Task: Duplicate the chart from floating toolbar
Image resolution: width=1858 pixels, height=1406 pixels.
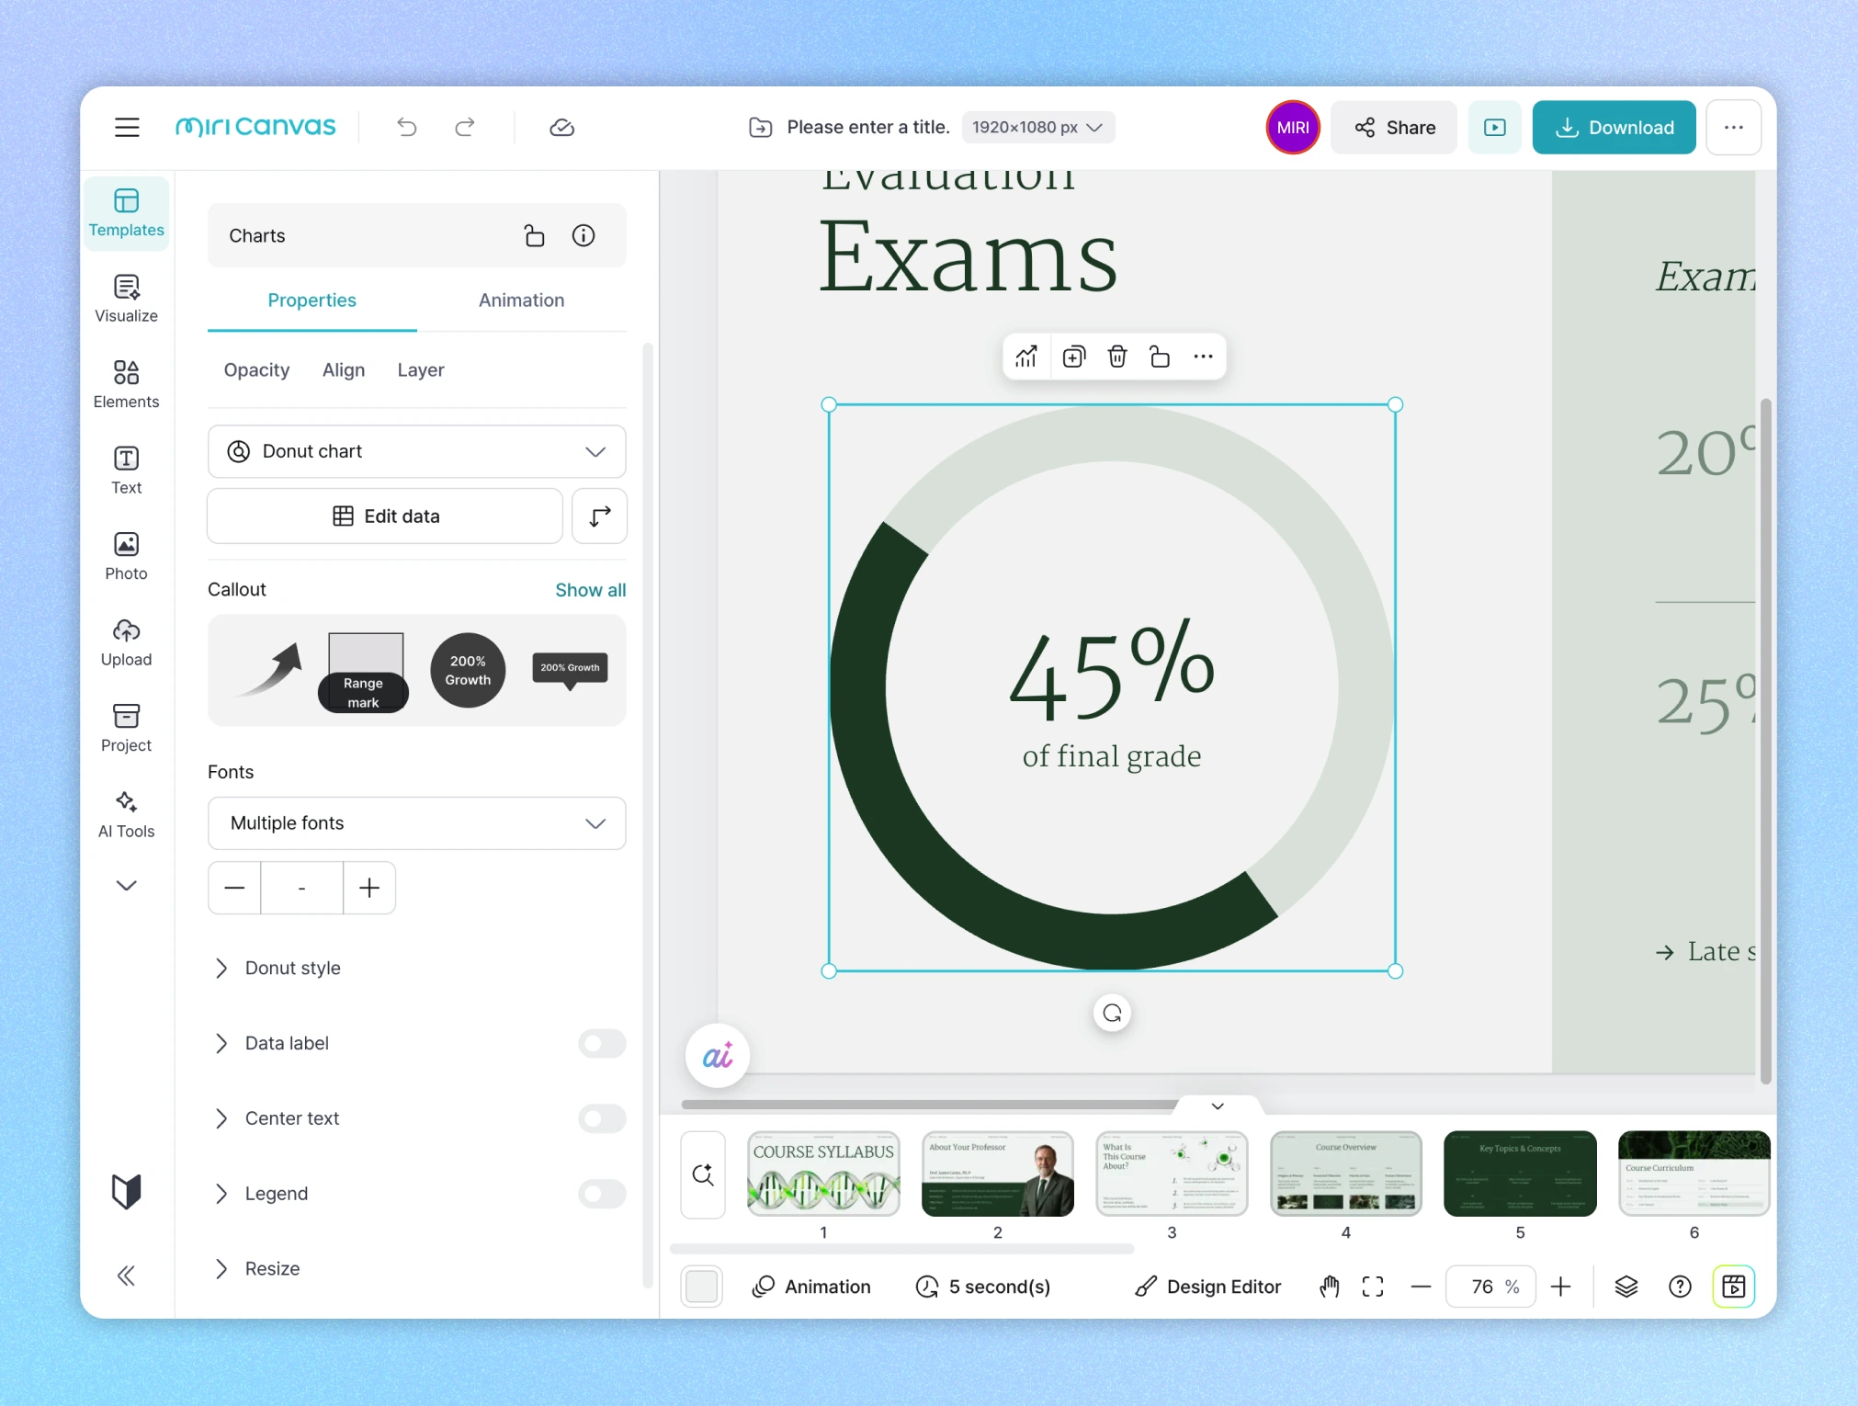Action: (x=1073, y=357)
